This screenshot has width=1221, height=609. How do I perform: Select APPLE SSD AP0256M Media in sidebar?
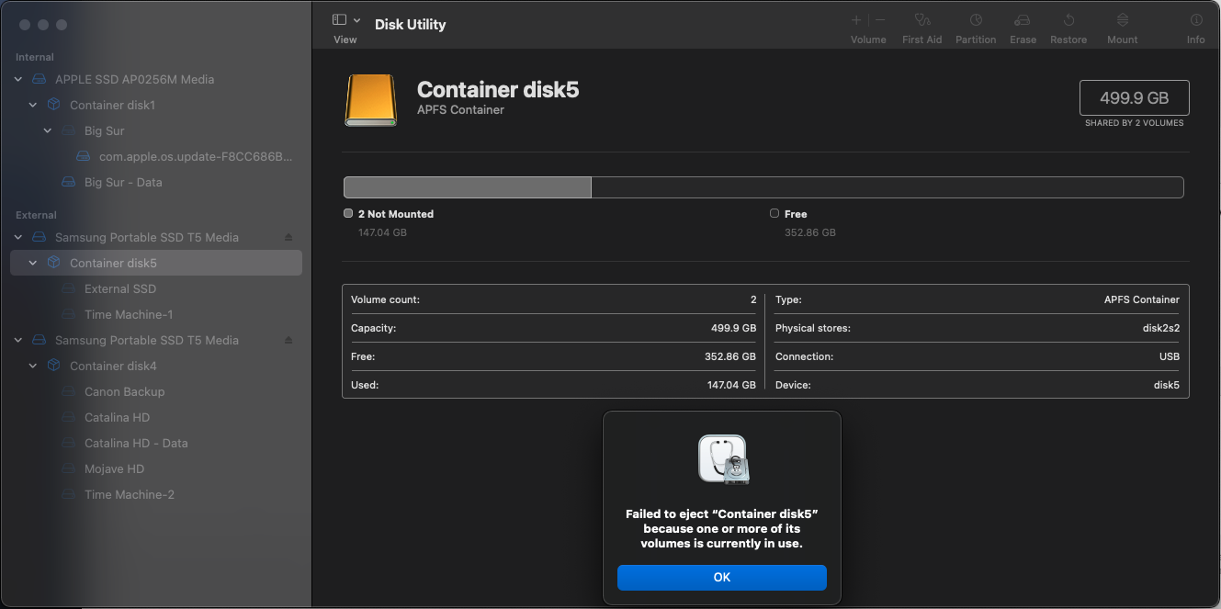(x=156, y=79)
